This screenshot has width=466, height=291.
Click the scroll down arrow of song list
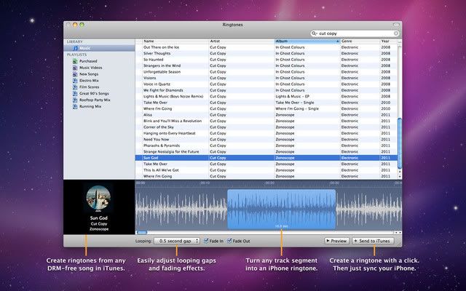400,176
